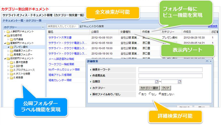This screenshot has width=222, height=125.
Task: Select the なし attachment radio button
Action: (x=150, y=94)
